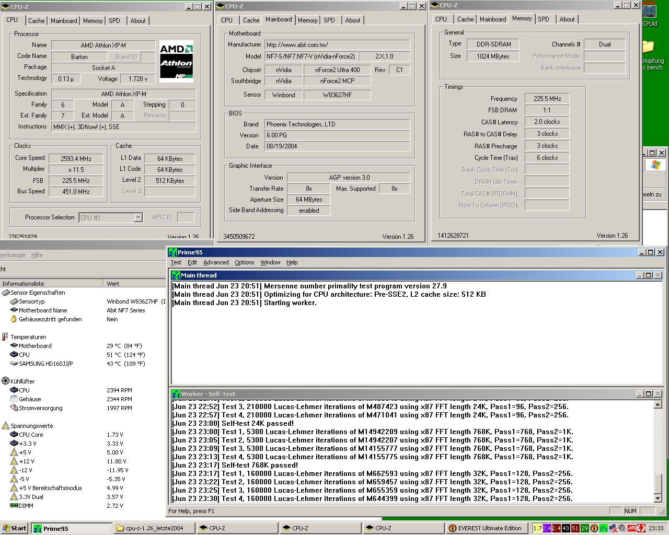Viewport: 669px width, 535px height.
Task: Open the Advanced menu in Prime95
Action: pos(216,262)
